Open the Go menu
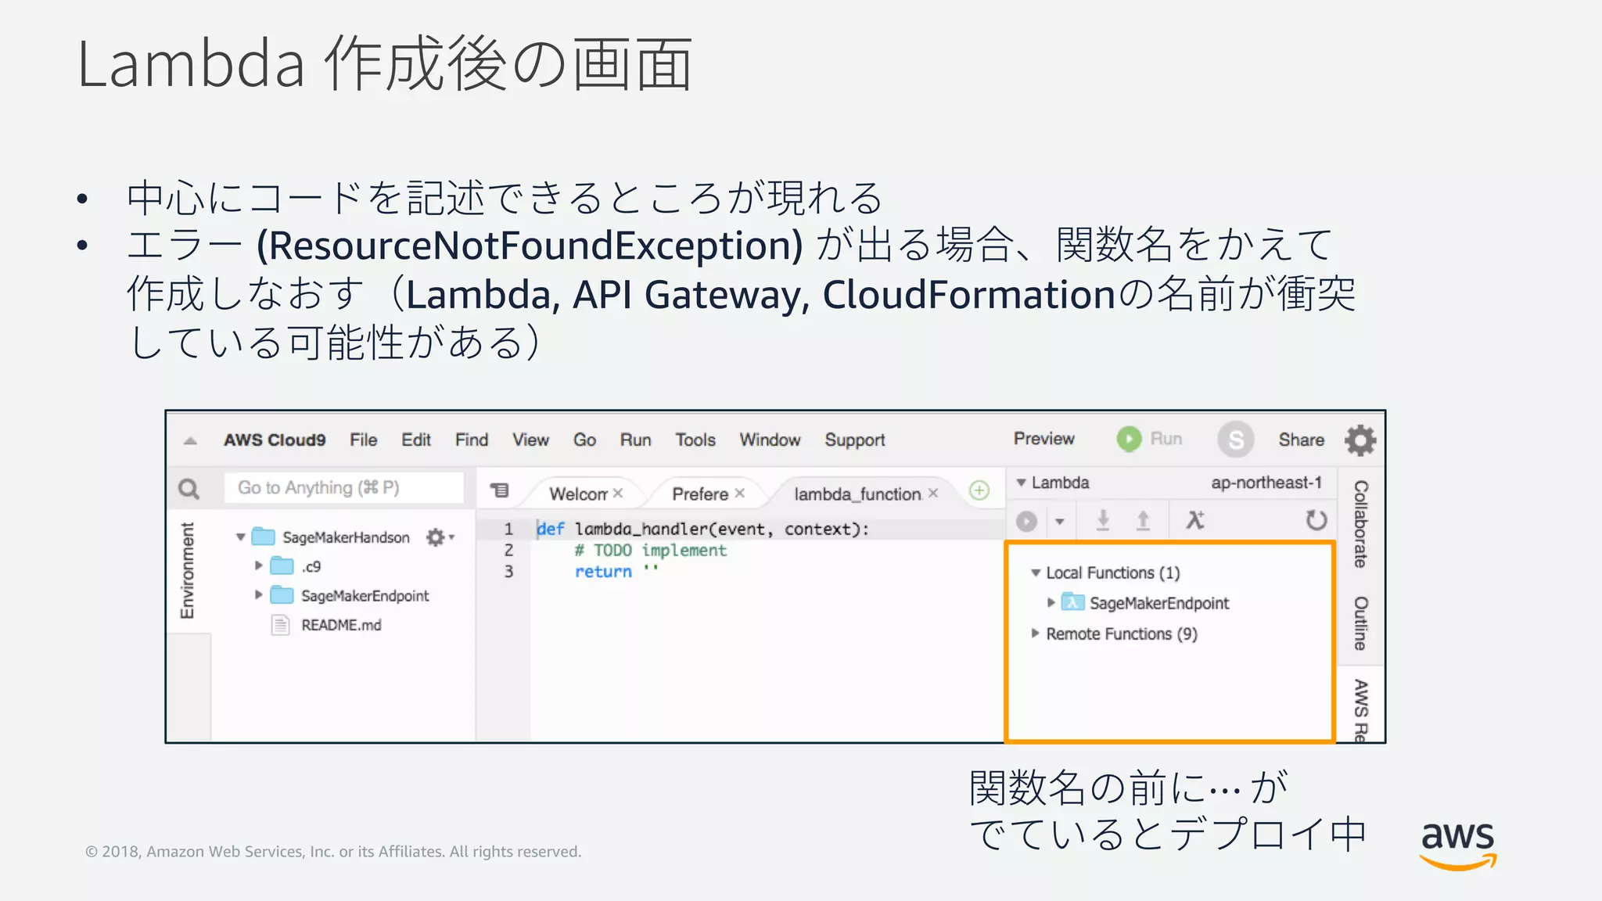This screenshot has height=901, width=1602. 584,440
